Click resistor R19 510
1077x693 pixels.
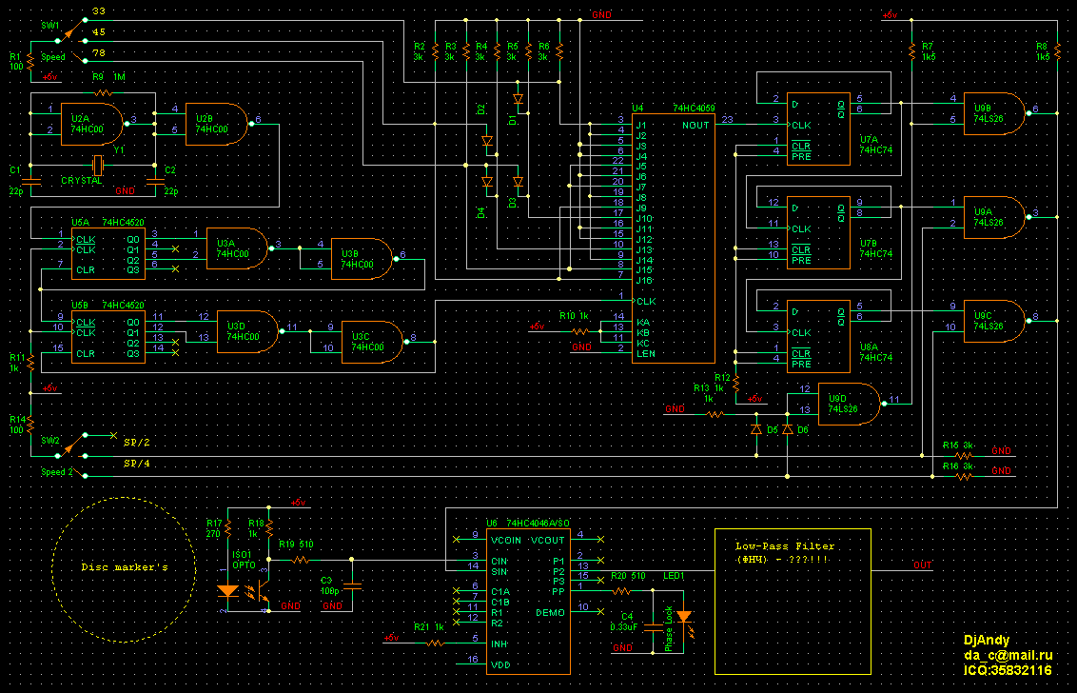click(x=300, y=560)
